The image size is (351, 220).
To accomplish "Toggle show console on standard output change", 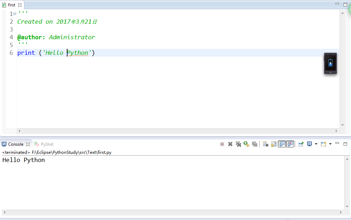I will [x=282, y=144].
